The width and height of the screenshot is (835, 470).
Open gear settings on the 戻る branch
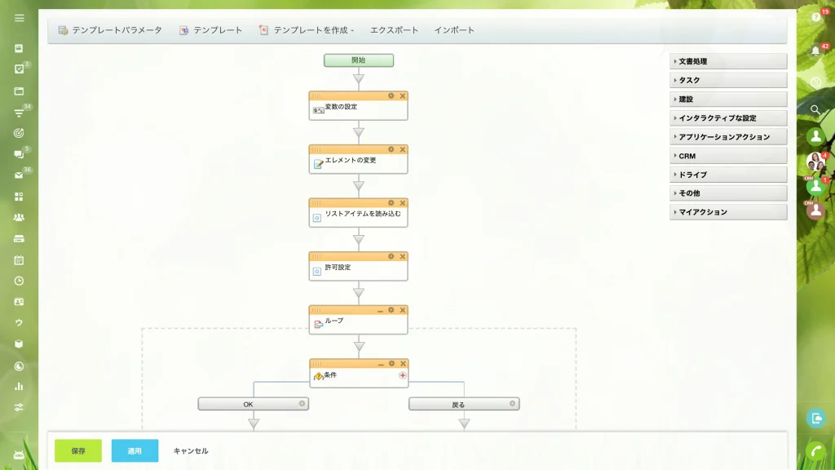[512, 404]
